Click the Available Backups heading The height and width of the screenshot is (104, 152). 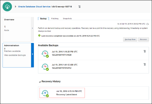click(48, 45)
